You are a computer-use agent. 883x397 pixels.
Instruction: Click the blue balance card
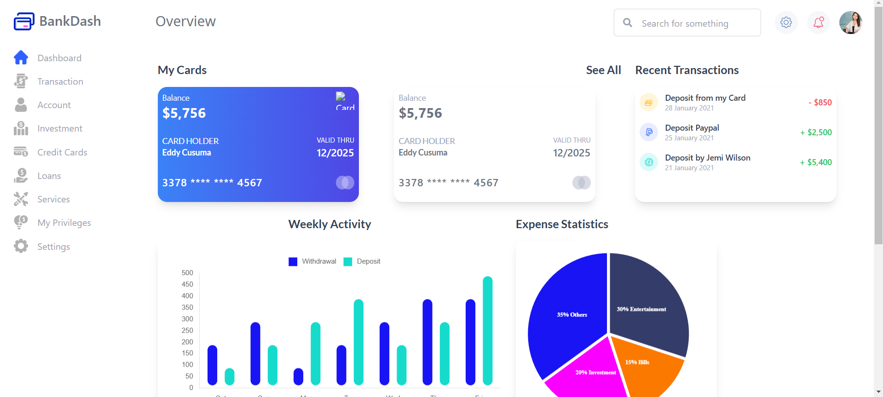tap(258, 144)
